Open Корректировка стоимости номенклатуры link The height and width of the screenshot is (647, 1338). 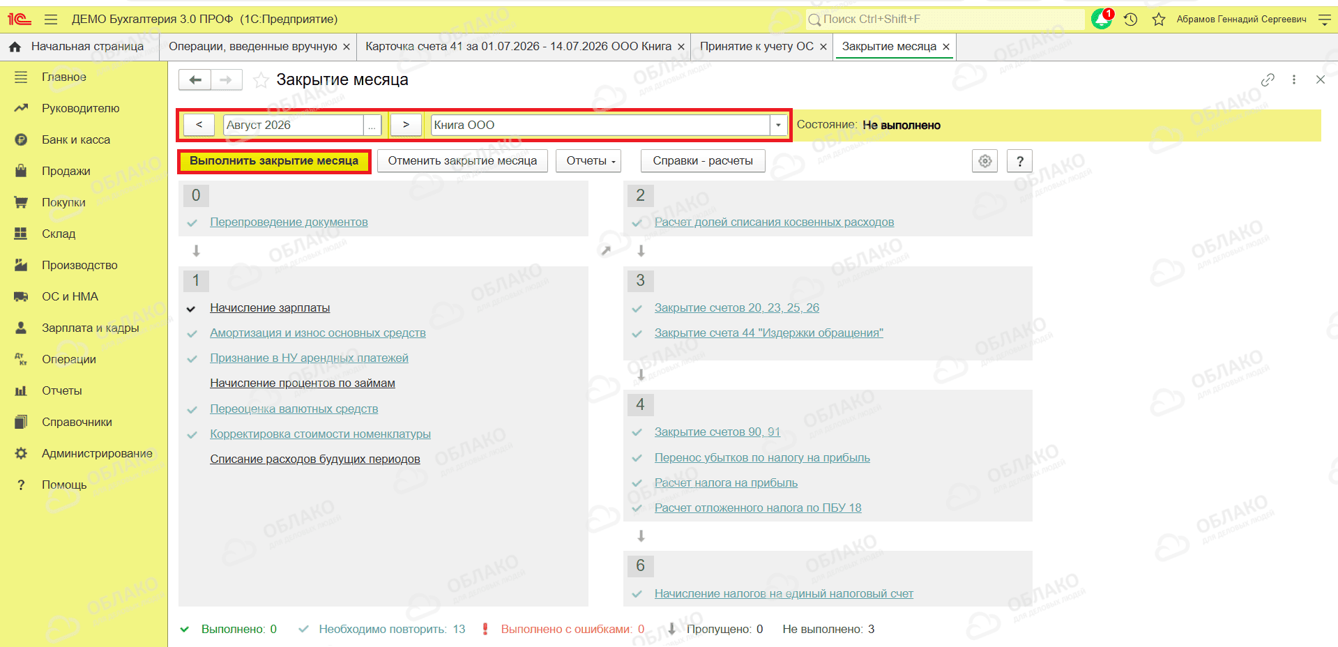coord(320,434)
